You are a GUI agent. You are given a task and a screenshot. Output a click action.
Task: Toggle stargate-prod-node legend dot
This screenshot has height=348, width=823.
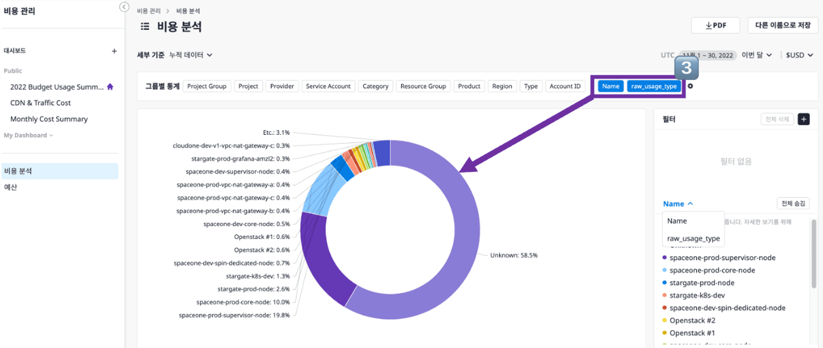click(x=664, y=283)
